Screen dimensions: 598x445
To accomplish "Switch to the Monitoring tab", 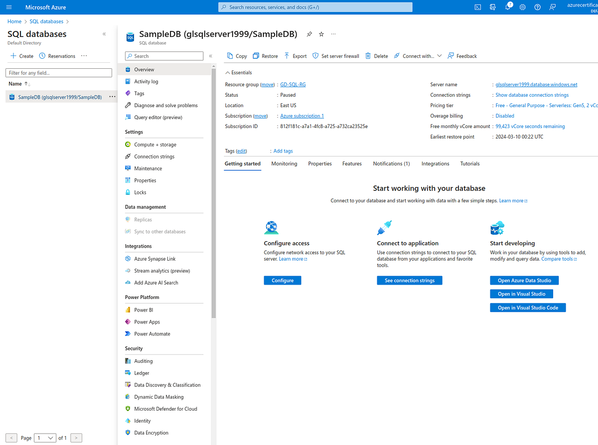I will [284, 163].
